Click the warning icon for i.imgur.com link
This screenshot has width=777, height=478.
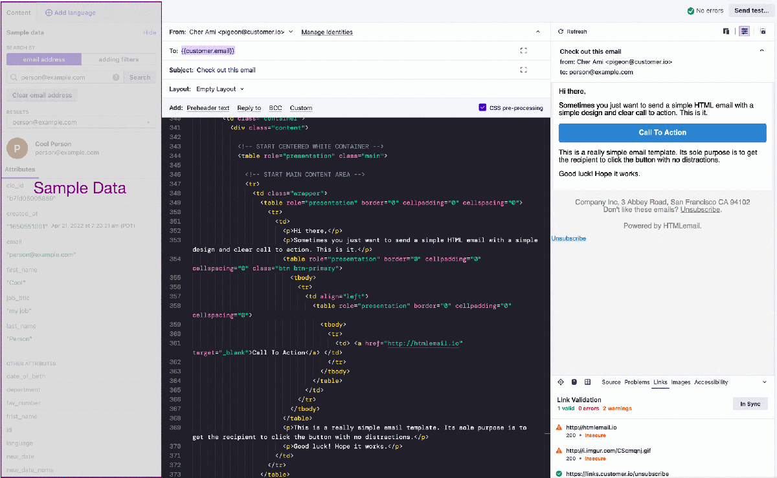coord(559,451)
